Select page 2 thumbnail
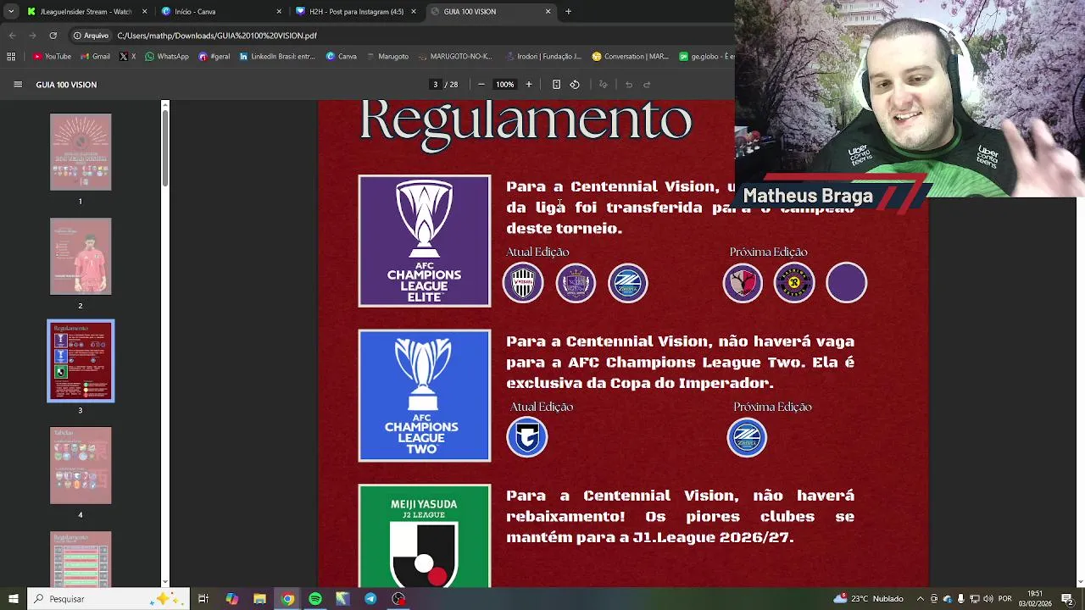 point(81,257)
